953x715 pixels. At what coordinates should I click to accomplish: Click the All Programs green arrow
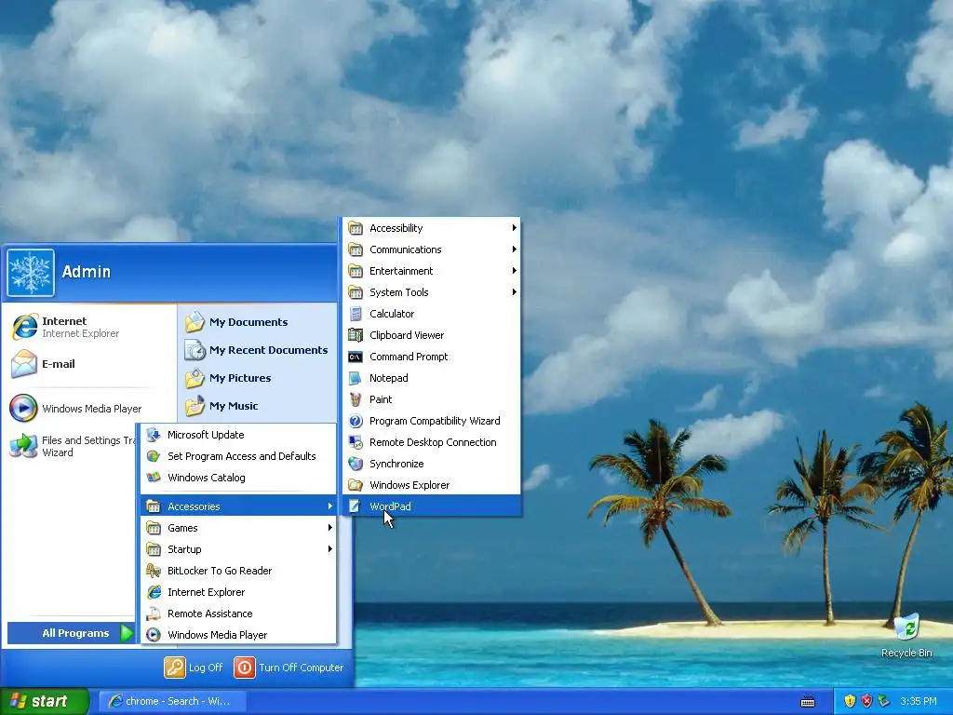127,633
